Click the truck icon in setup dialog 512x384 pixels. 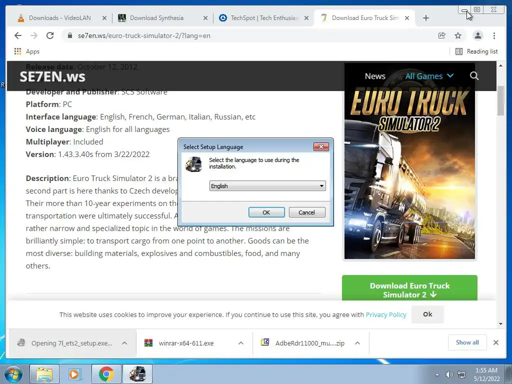tap(193, 164)
